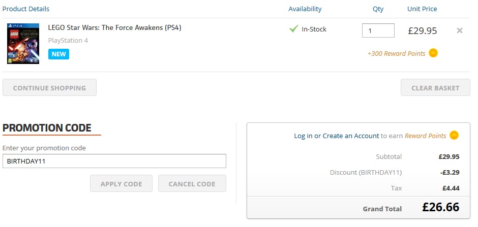
Task: Click the green In-Stock checkmark icon
Action: tap(293, 29)
